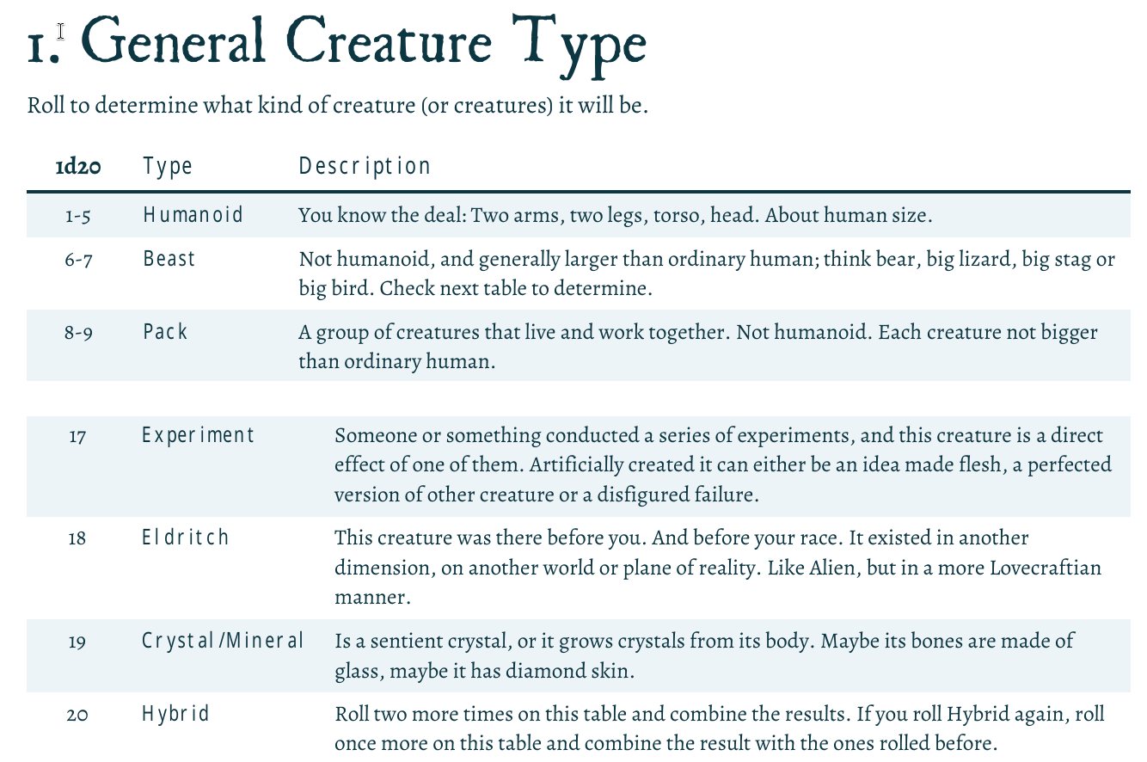
Task: Select the "Eldritch" type cell
Action: point(185,538)
